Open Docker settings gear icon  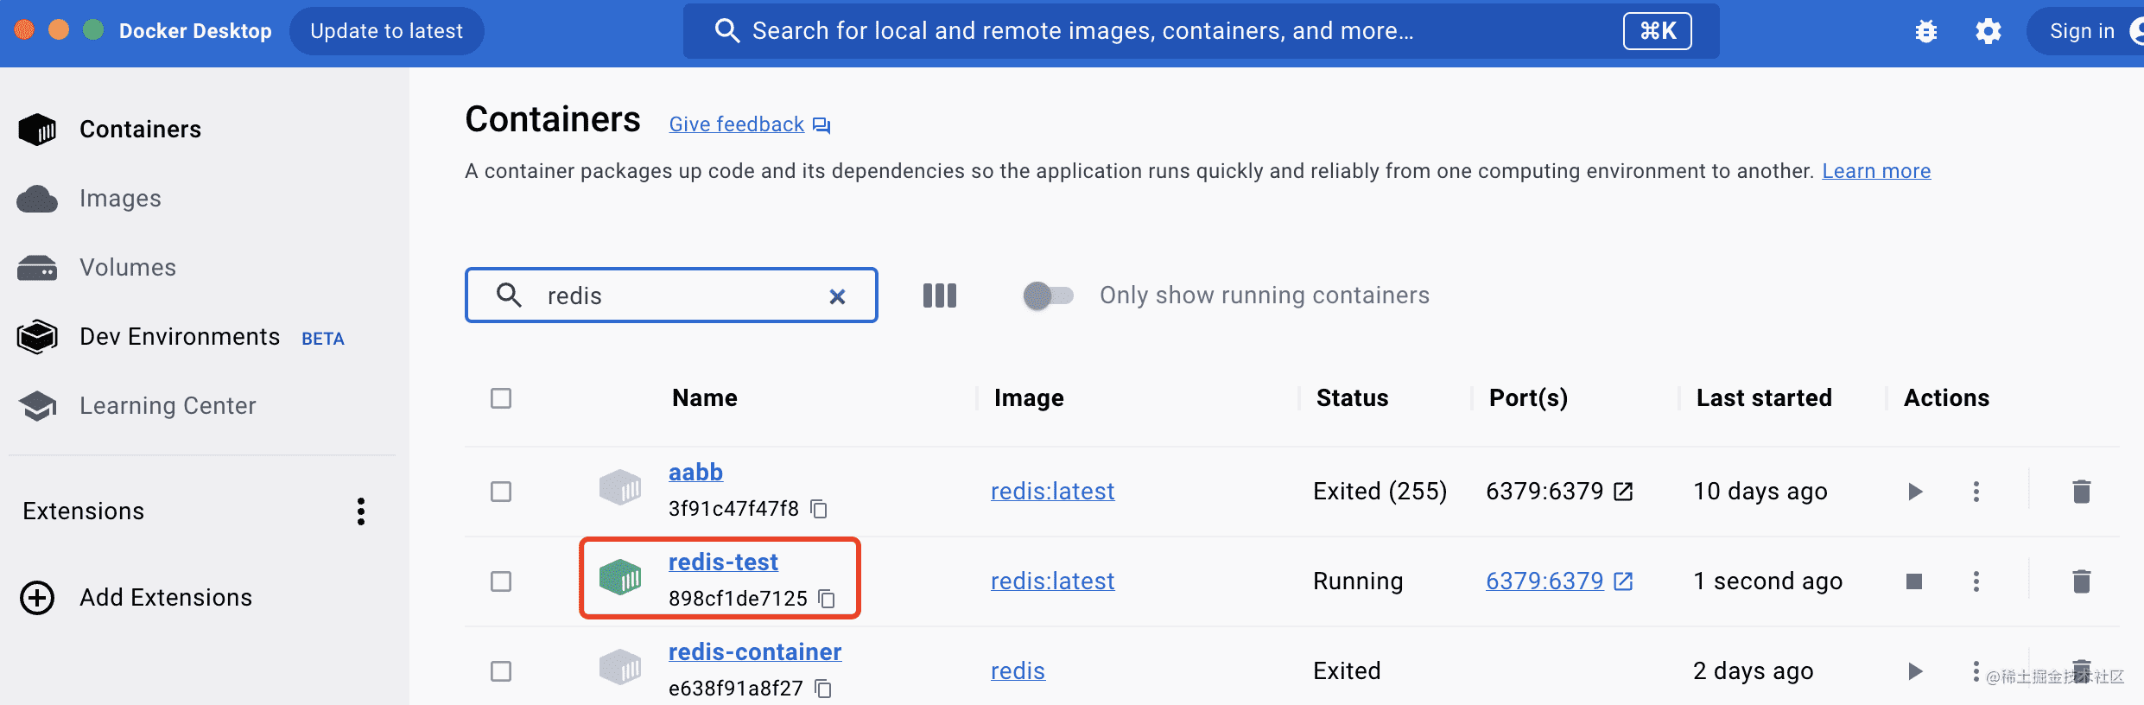pyautogui.click(x=1988, y=32)
